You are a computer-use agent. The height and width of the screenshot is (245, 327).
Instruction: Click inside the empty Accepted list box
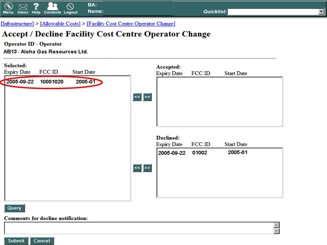pyautogui.click(x=220, y=102)
